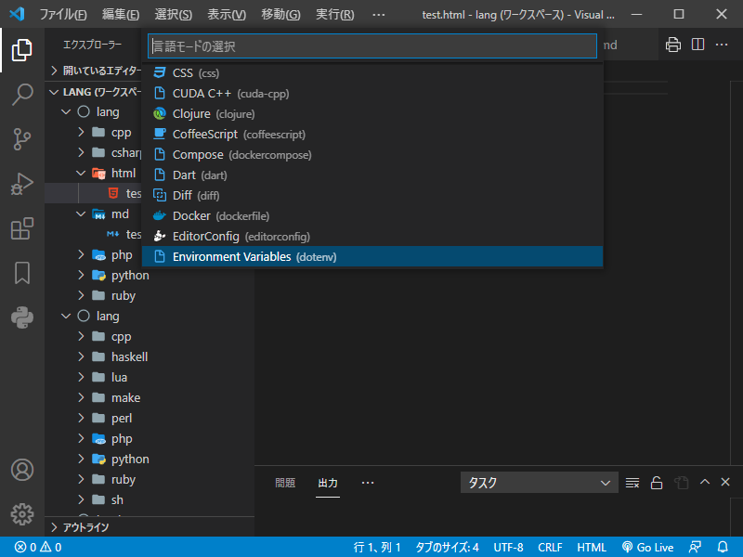Select CUDA C++ language mode
The height and width of the screenshot is (557, 743).
[x=372, y=94]
